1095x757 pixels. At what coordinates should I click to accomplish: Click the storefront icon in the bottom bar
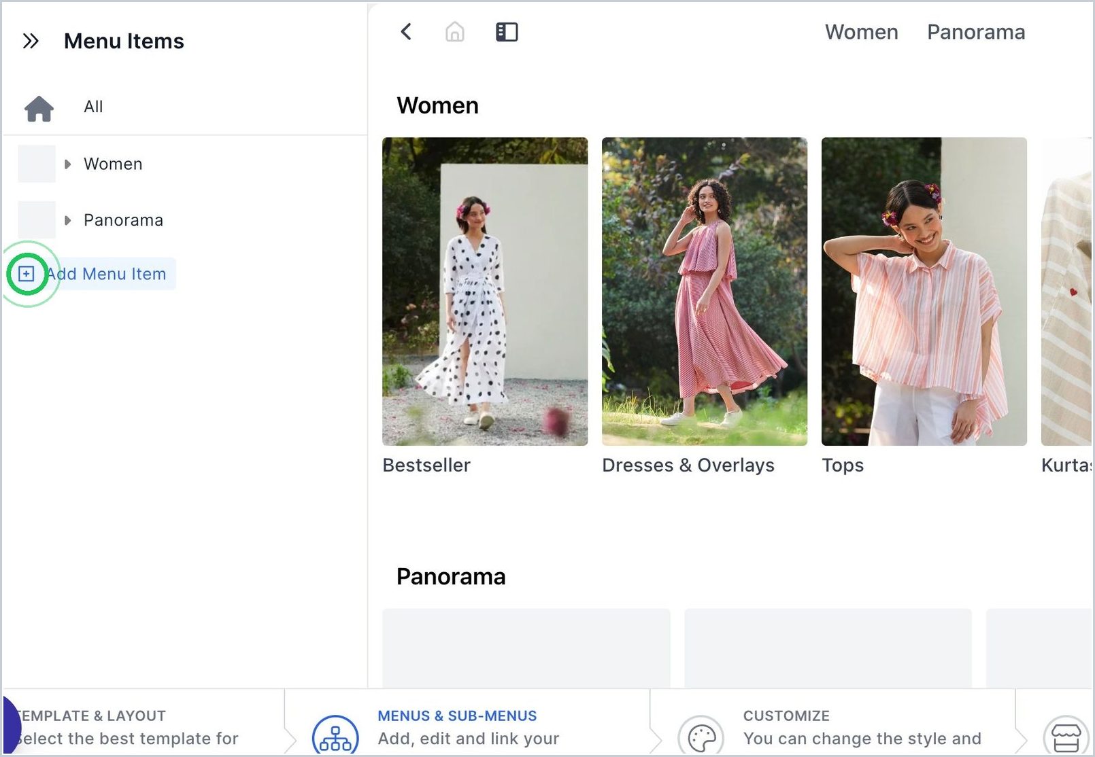coord(1066,737)
